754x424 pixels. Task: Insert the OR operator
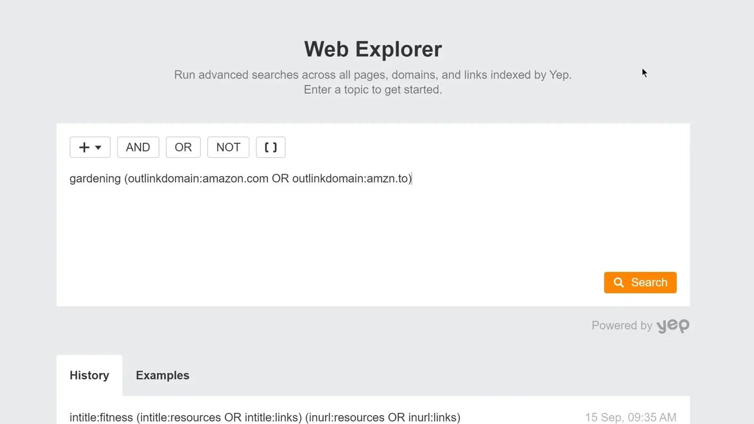click(x=183, y=147)
